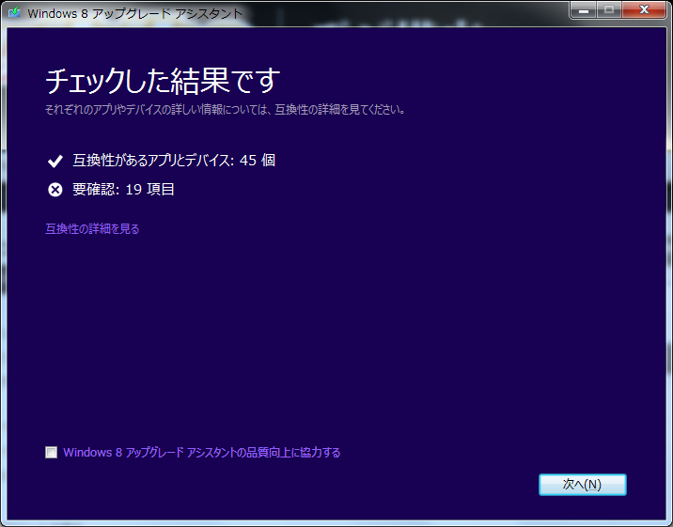673x527 pixels.
Task: Click the circled X icon beside 要確認
Action: 55,190
